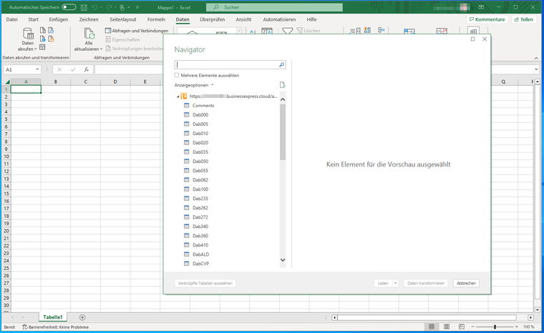Open the Daten abrufen icon in the ribbon
The image size is (544, 333).
28,34
